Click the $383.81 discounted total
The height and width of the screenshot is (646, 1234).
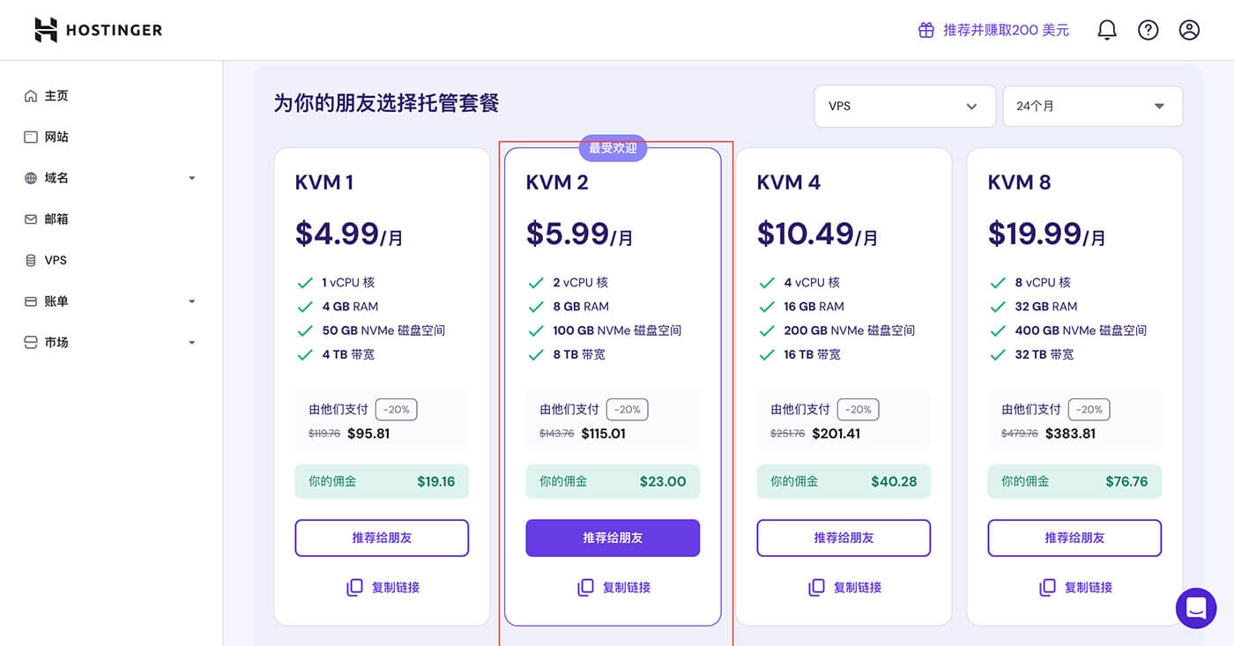(x=1070, y=434)
